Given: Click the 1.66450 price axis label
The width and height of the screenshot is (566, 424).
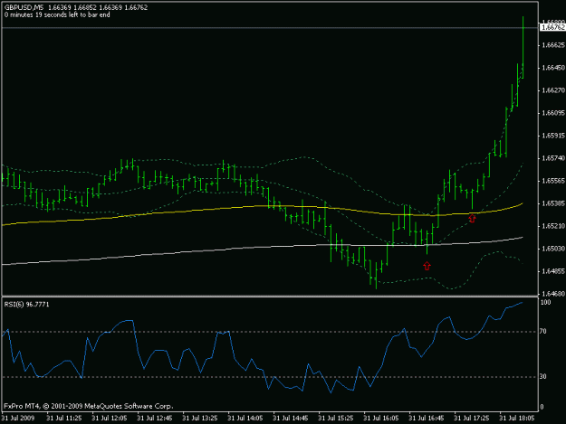Looking at the screenshot, I should click(553, 68).
